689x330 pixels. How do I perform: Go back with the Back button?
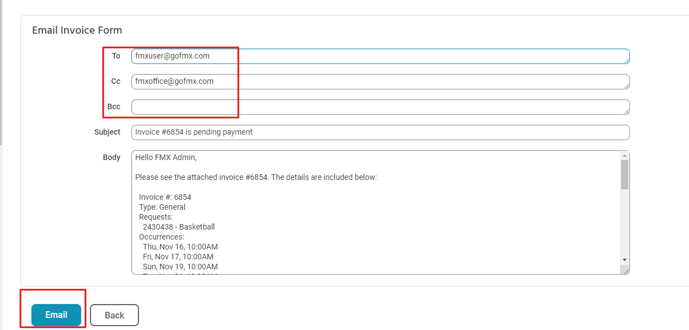(x=114, y=315)
